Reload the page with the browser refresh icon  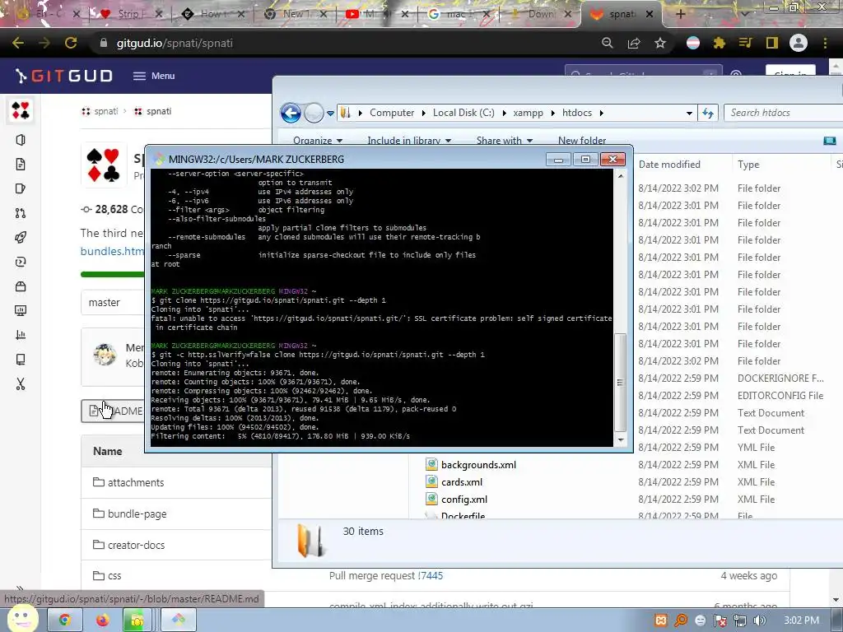tap(71, 43)
